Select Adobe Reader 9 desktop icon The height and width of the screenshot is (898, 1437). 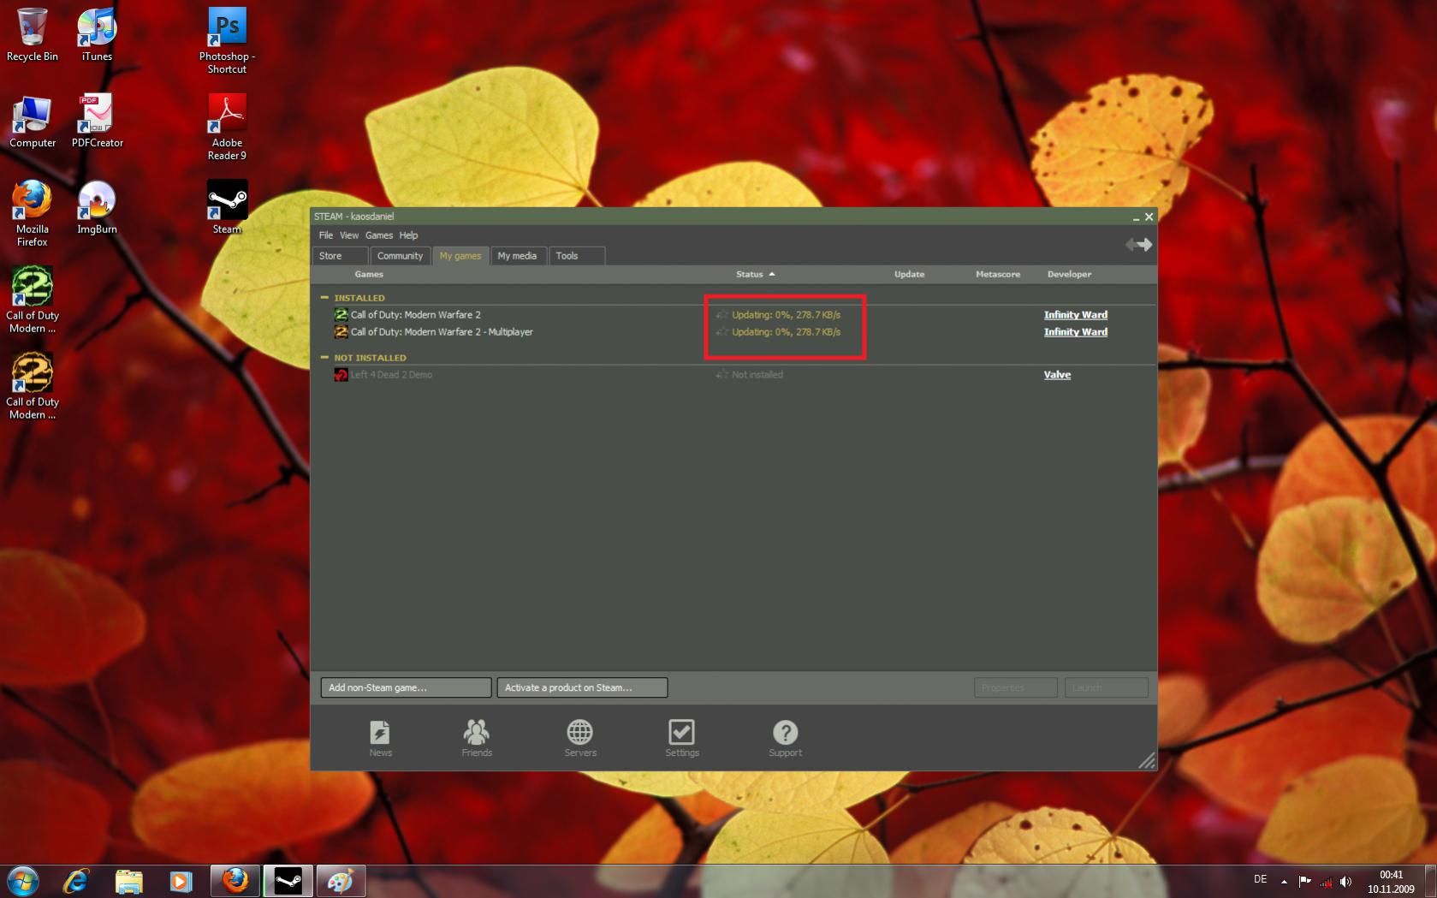[227, 128]
